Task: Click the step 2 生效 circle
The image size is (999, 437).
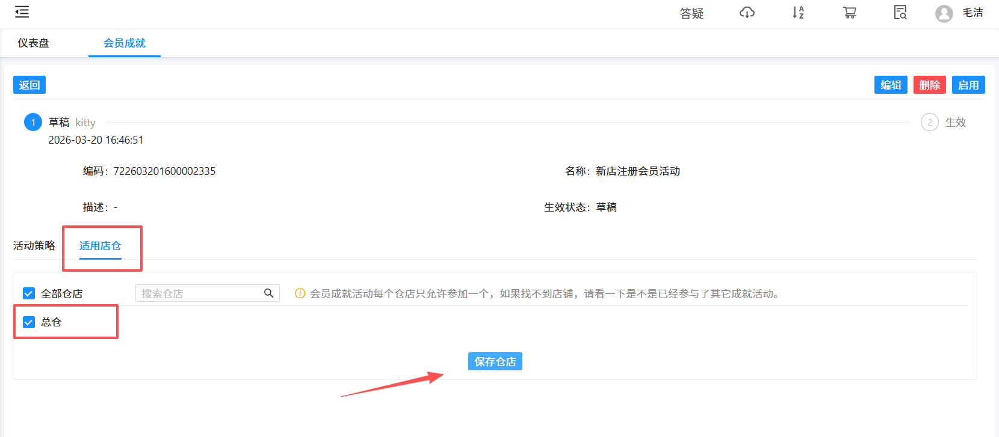Action: 929,123
